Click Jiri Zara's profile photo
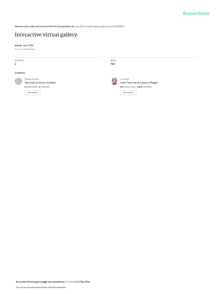221x294 pixels. click(x=114, y=81)
